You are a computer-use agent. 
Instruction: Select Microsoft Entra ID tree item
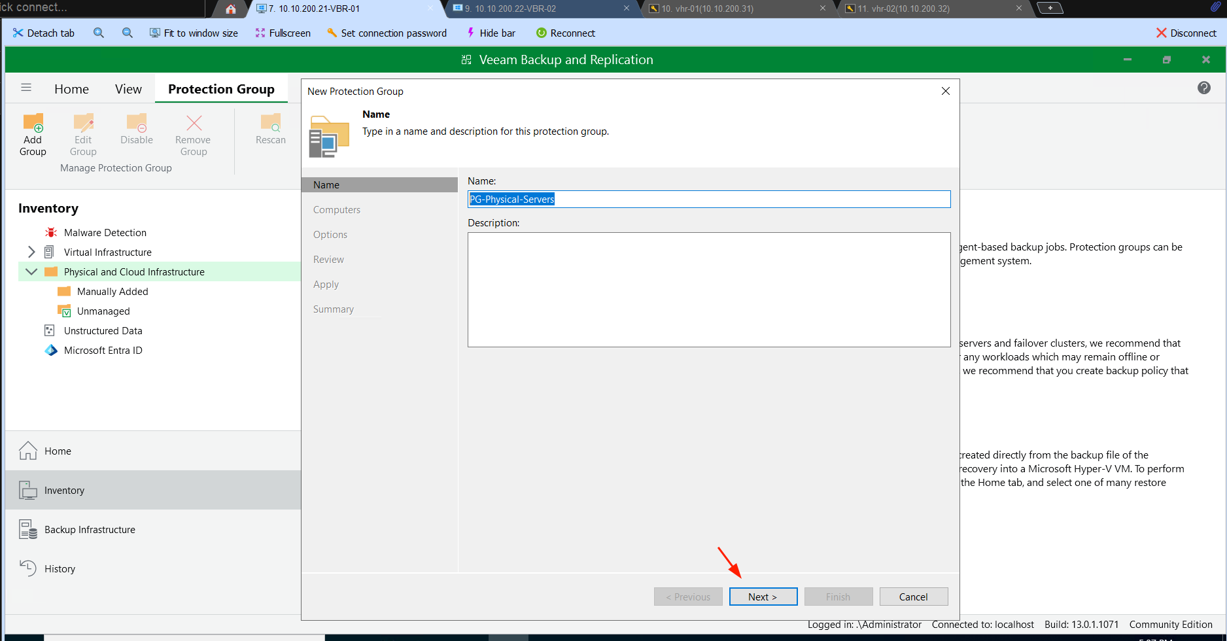coord(103,351)
